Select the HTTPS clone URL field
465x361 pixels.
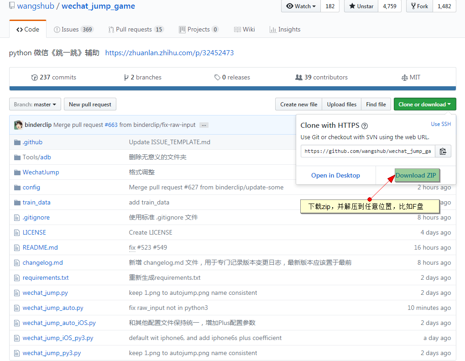(x=368, y=151)
